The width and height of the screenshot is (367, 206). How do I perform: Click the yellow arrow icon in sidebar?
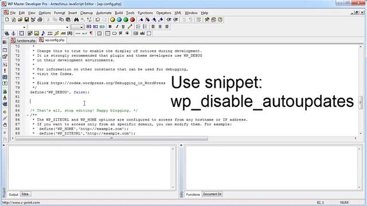tap(5, 112)
